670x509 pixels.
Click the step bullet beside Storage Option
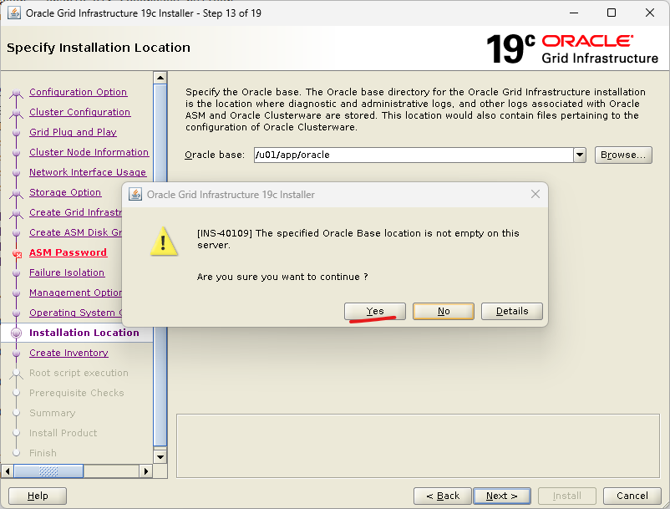pyautogui.click(x=16, y=193)
